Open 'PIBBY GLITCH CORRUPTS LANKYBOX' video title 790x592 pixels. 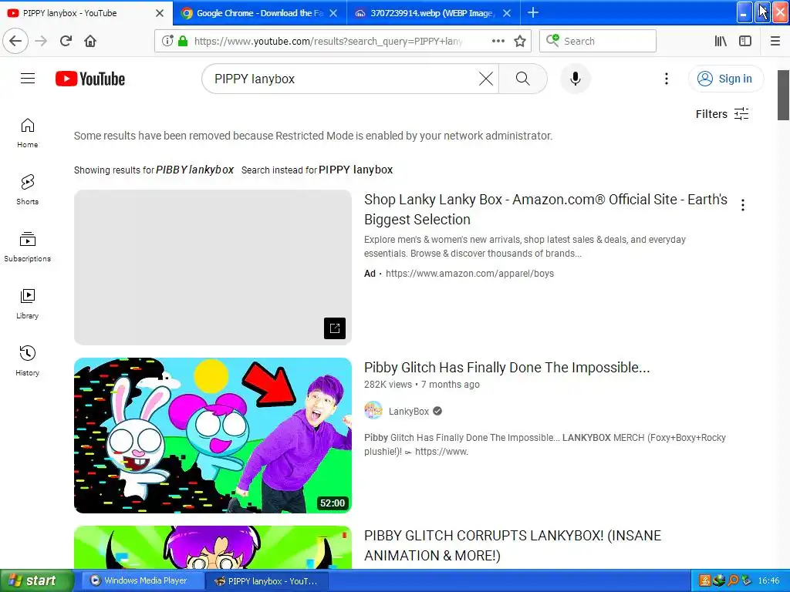point(512,546)
